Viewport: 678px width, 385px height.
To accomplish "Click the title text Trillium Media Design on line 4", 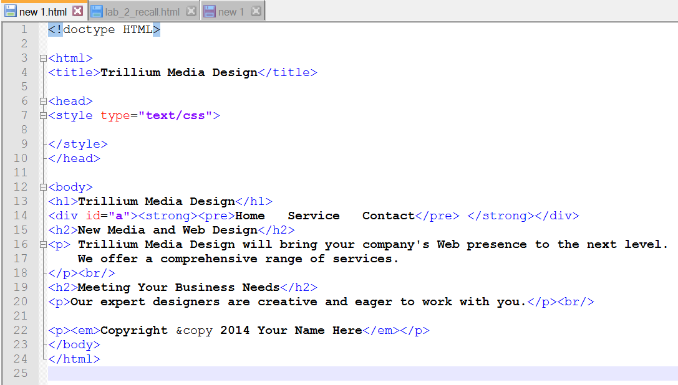I will [179, 72].
